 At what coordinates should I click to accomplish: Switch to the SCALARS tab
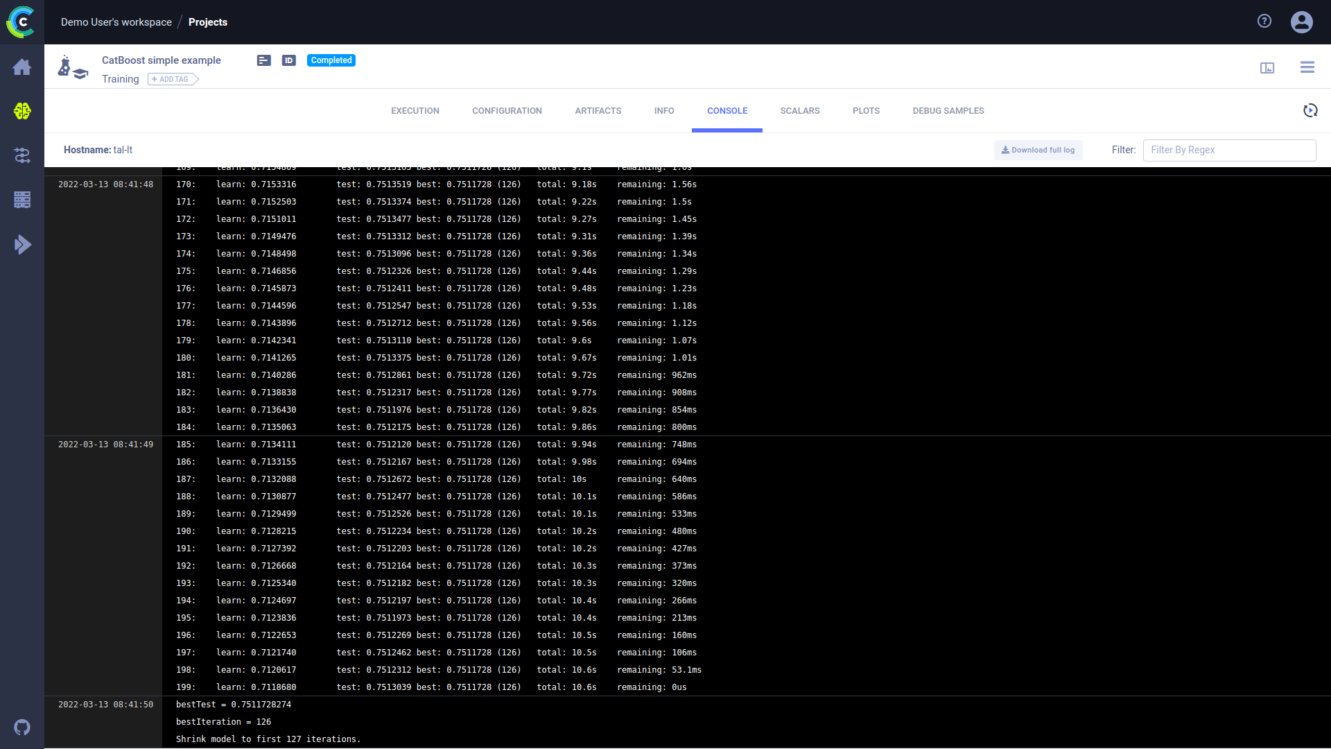(x=799, y=111)
